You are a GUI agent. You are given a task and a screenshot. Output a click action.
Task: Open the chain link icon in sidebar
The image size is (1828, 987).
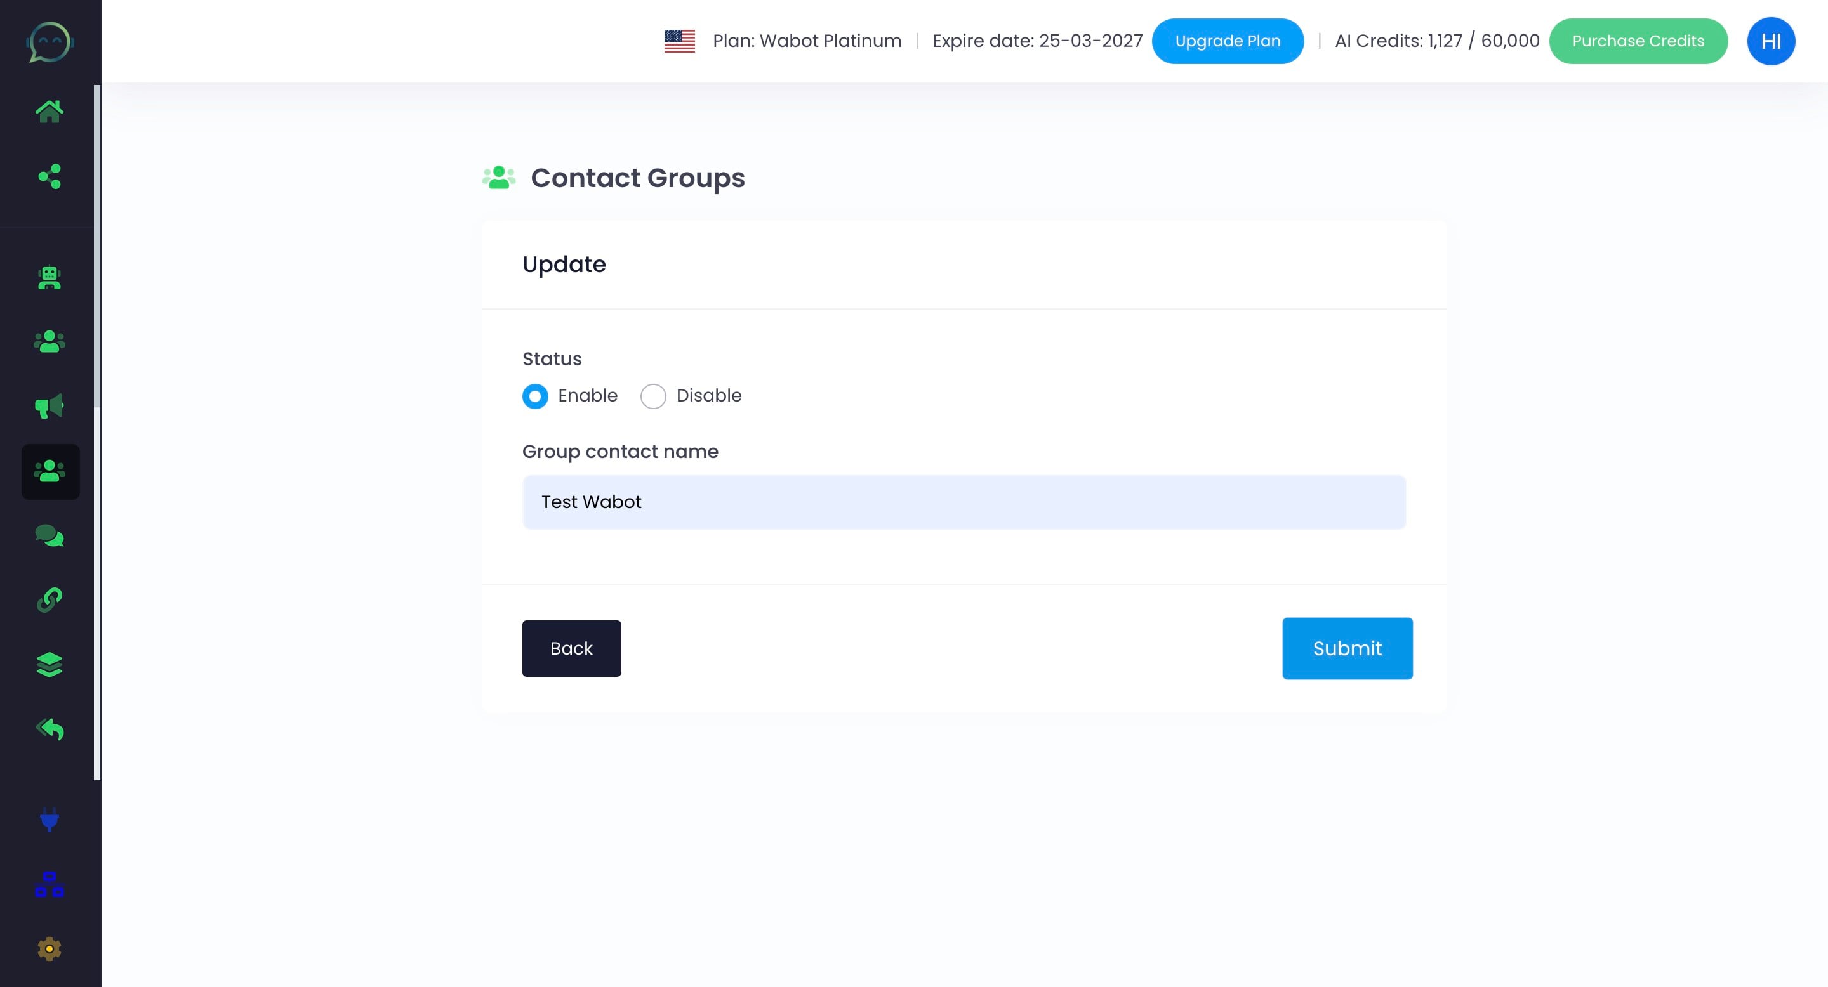click(49, 600)
